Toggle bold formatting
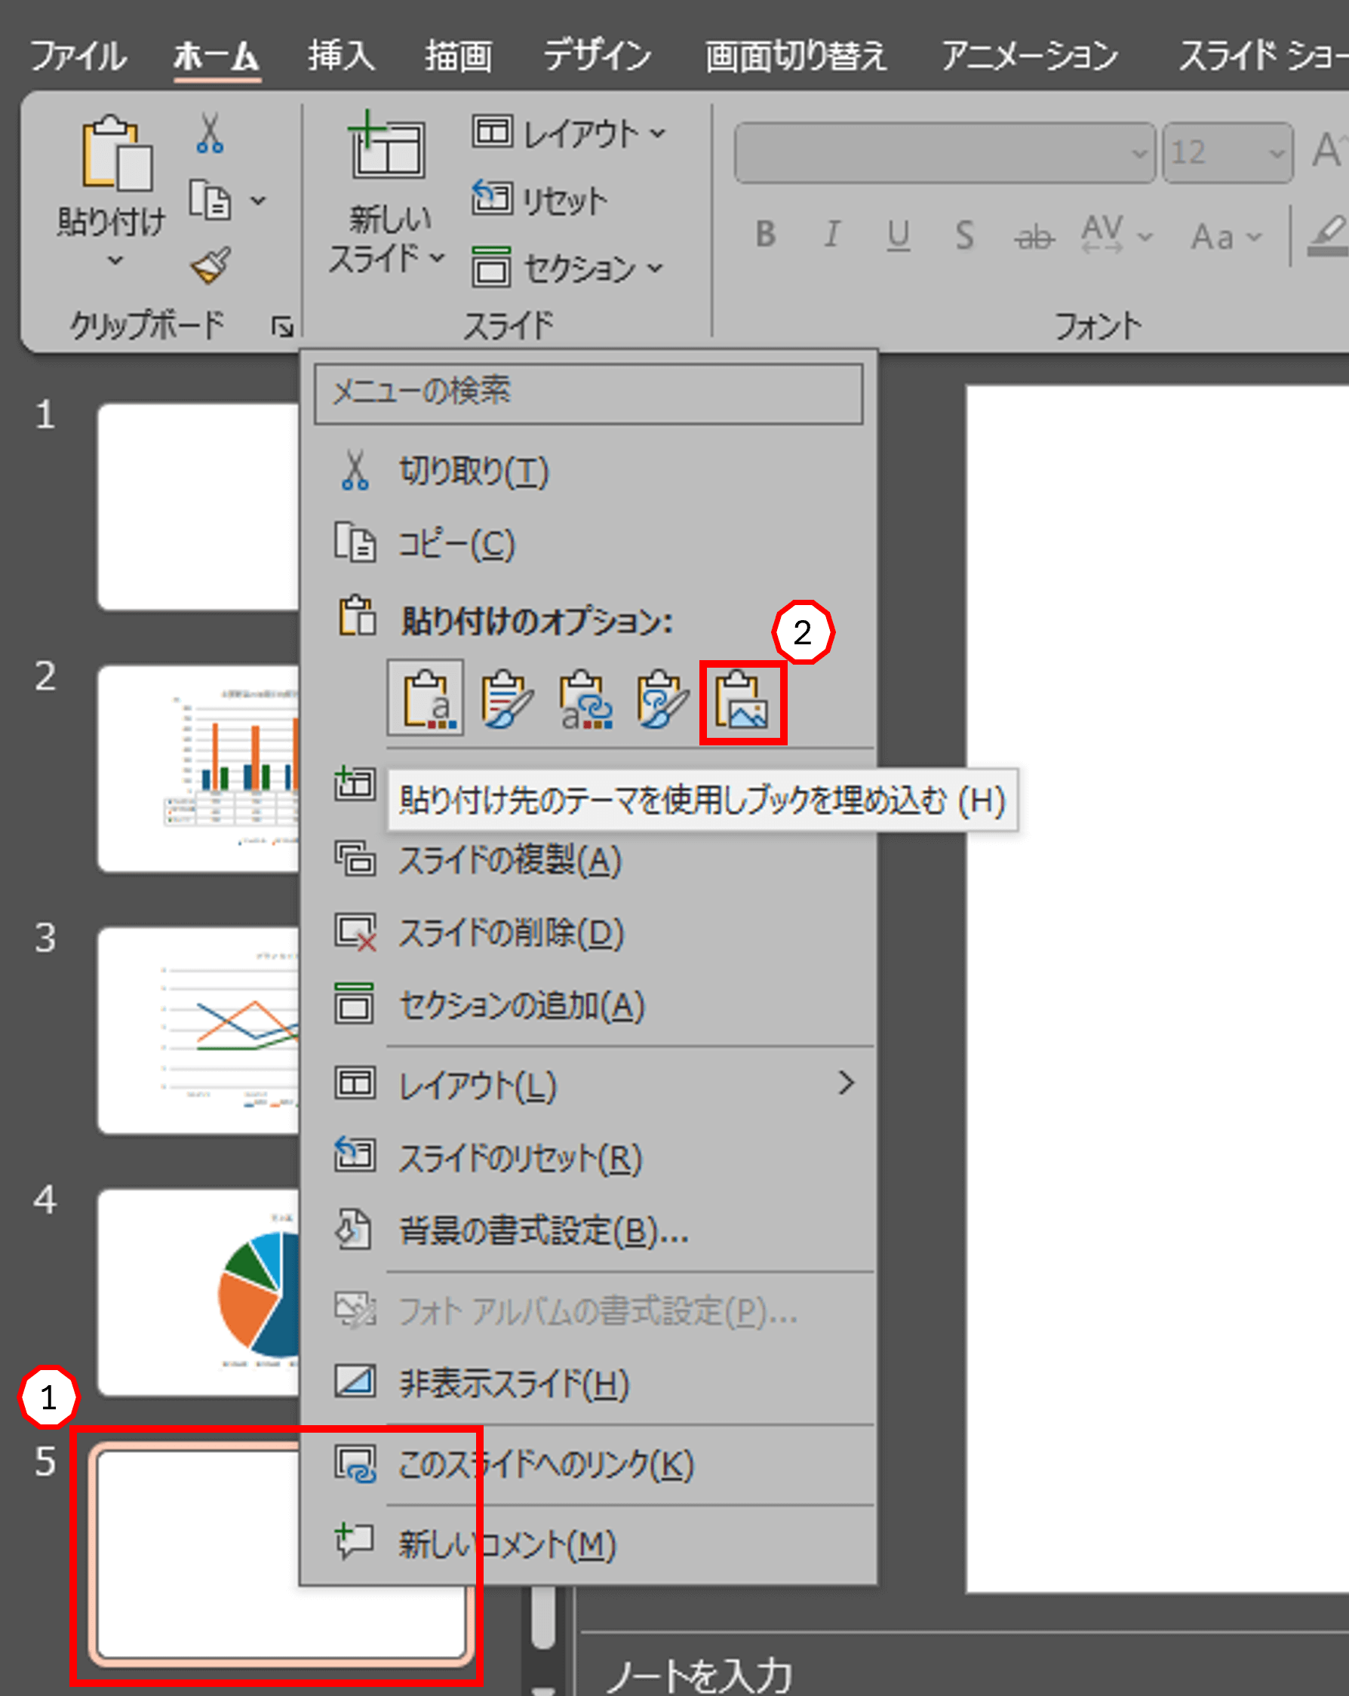1349x1696 pixels. pyautogui.click(x=765, y=234)
